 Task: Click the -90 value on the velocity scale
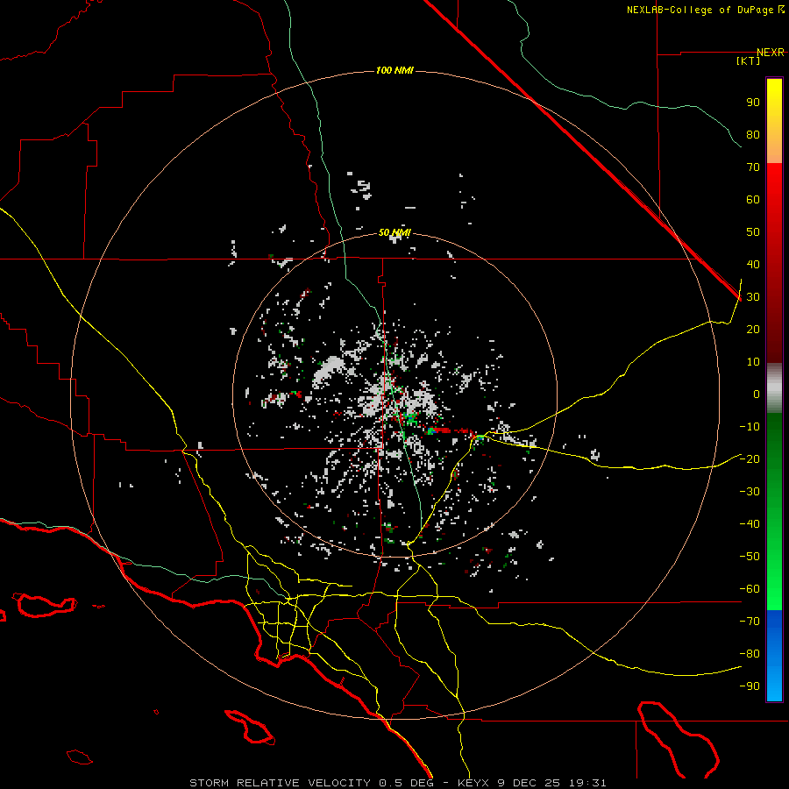(750, 686)
